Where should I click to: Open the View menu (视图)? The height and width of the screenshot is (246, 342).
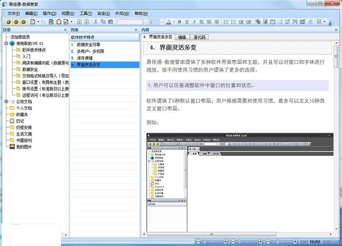(x=68, y=13)
